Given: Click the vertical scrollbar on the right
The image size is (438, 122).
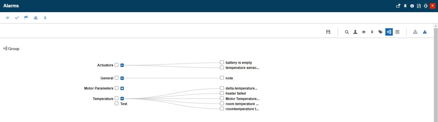Looking at the screenshot, I should (x=436, y=71).
